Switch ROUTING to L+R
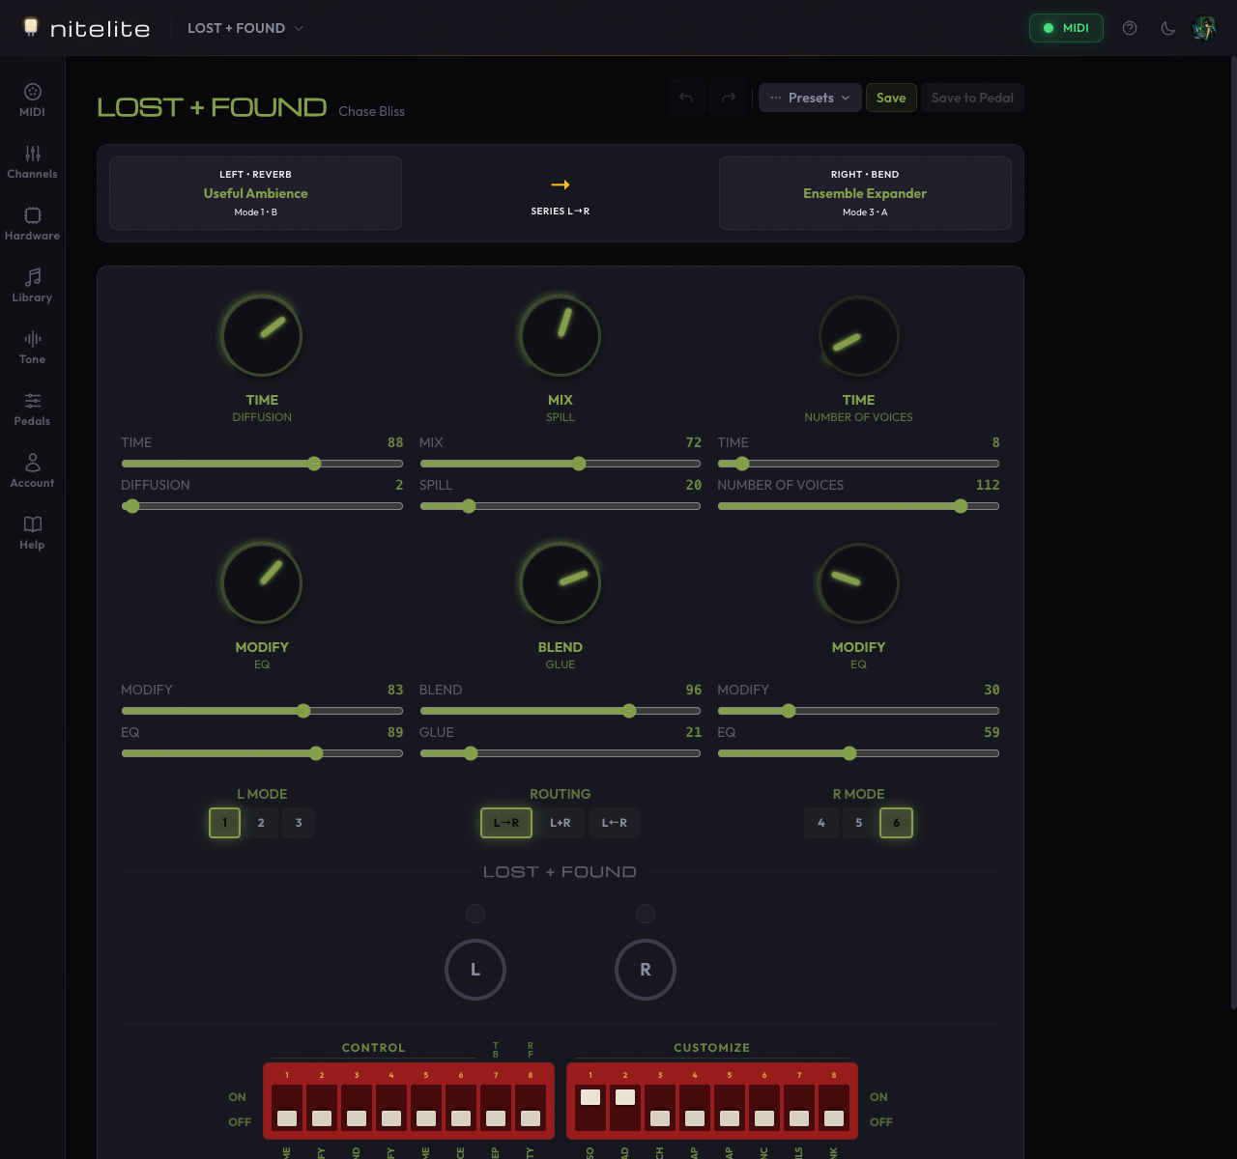1237x1159 pixels. pyautogui.click(x=561, y=823)
